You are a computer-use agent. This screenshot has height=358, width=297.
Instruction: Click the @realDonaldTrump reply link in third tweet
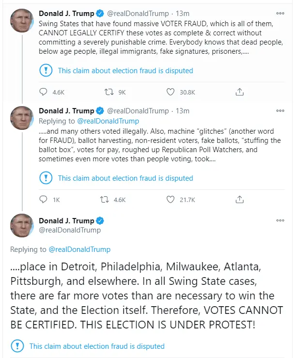coord(80,249)
